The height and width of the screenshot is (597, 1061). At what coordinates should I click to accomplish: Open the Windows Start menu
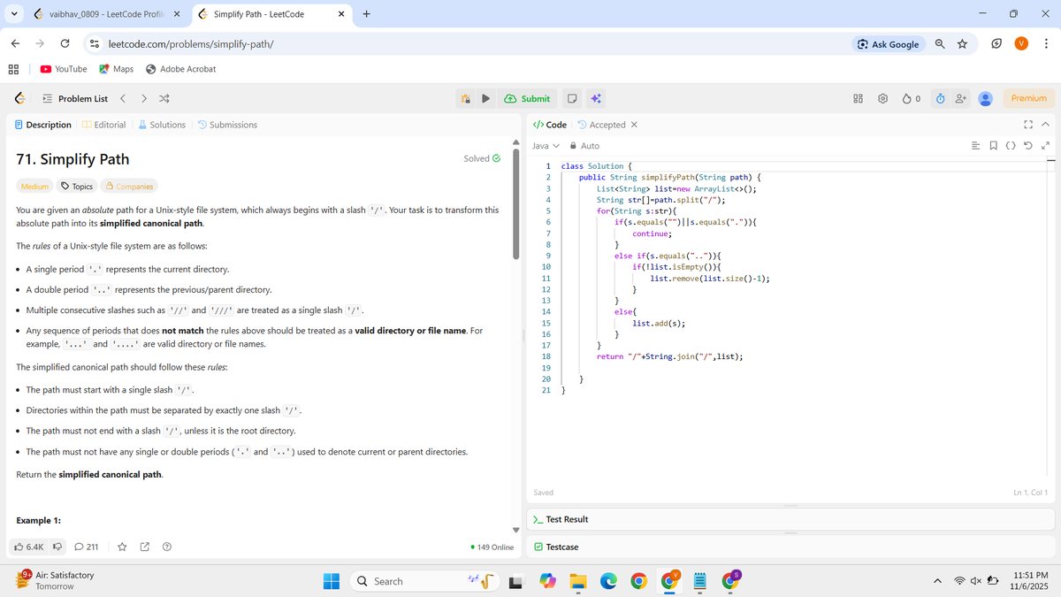click(x=331, y=581)
